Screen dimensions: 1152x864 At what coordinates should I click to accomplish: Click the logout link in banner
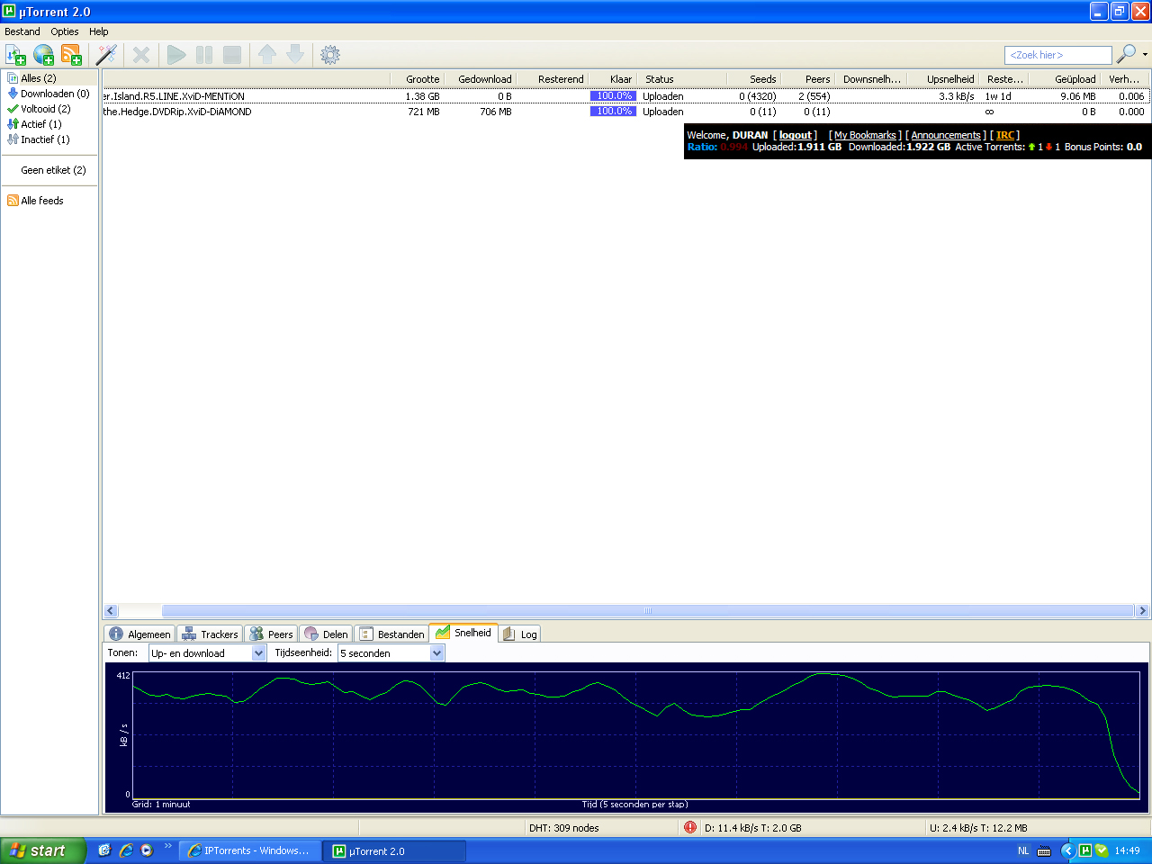pyautogui.click(x=795, y=135)
